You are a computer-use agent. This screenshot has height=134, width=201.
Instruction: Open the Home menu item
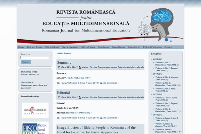[21, 47]
